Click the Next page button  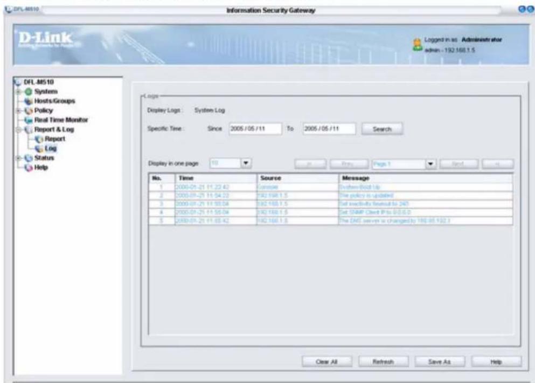pos(459,164)
